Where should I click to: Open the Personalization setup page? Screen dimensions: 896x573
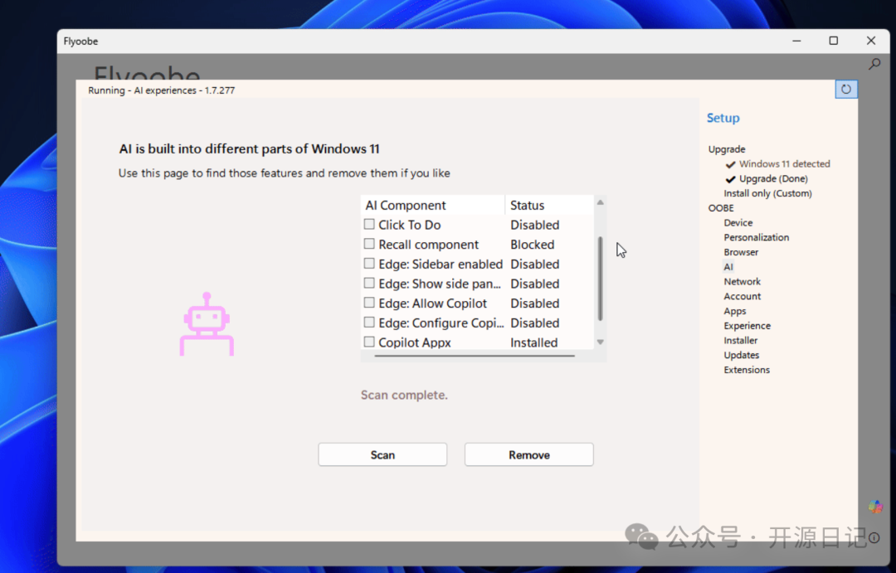pyautogui.click(x=756, y=237)
